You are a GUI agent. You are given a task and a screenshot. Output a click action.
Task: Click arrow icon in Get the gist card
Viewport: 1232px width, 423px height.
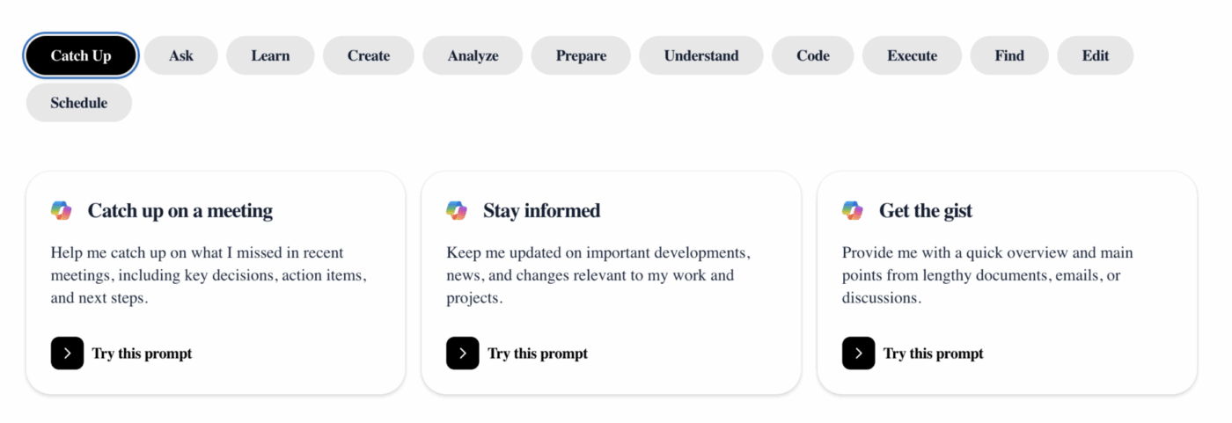pyautogui.click(x=859, y=354)
